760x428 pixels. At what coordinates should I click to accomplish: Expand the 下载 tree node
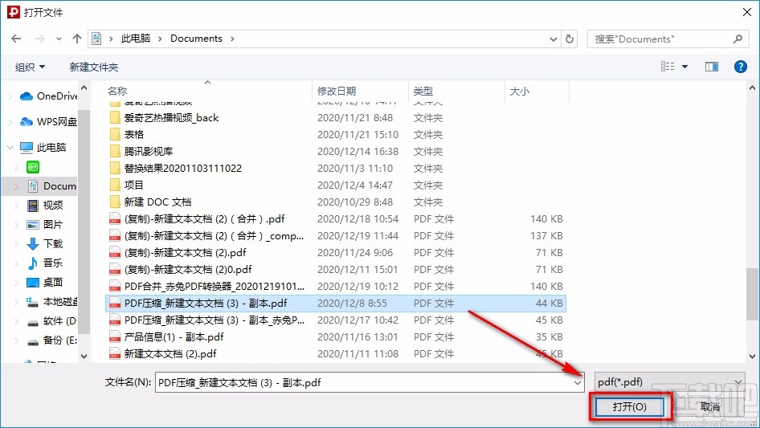(x=17, y=244)
